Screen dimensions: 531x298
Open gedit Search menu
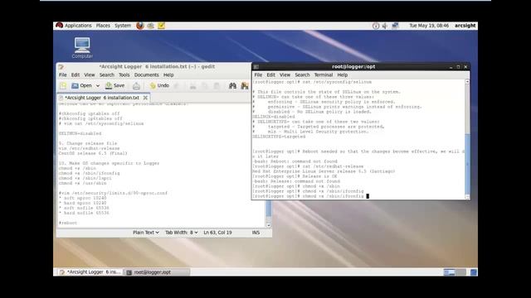pos(107,75)
